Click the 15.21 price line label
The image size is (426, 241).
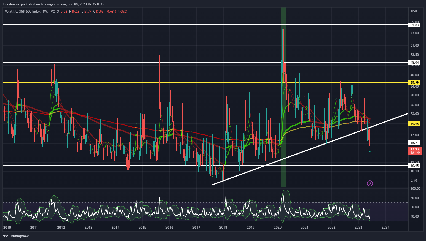click(x=414, y=143)
